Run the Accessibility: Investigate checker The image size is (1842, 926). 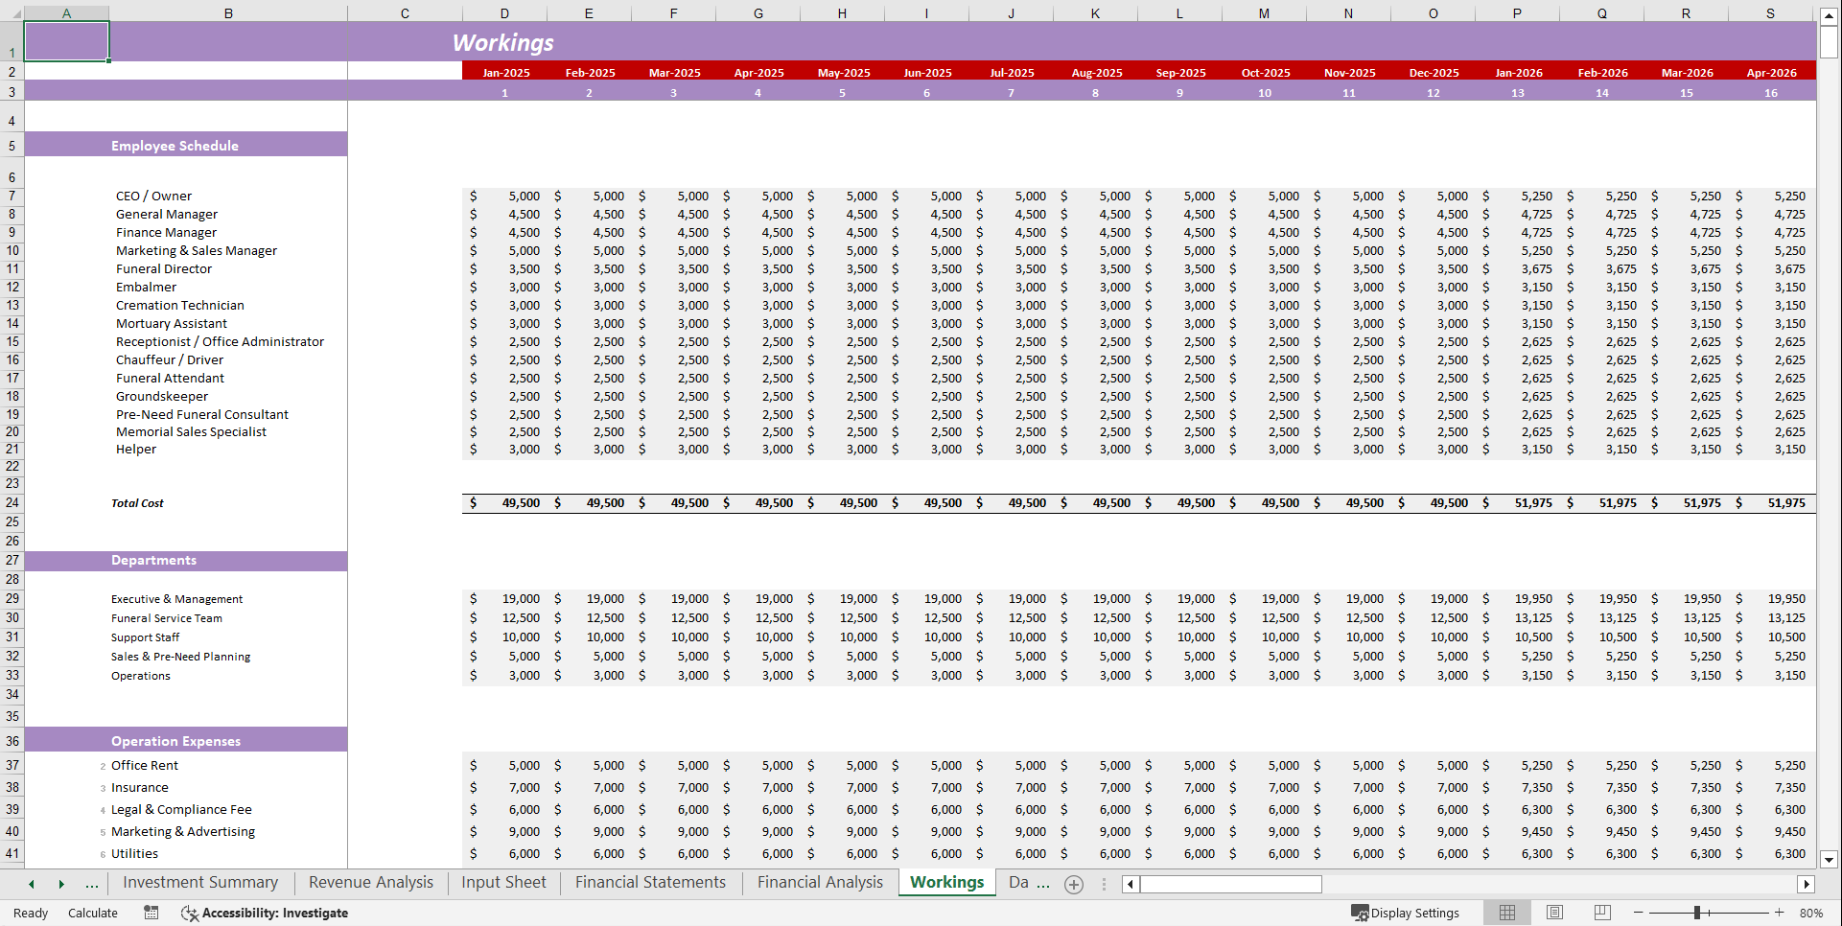[x=265, y=913]
